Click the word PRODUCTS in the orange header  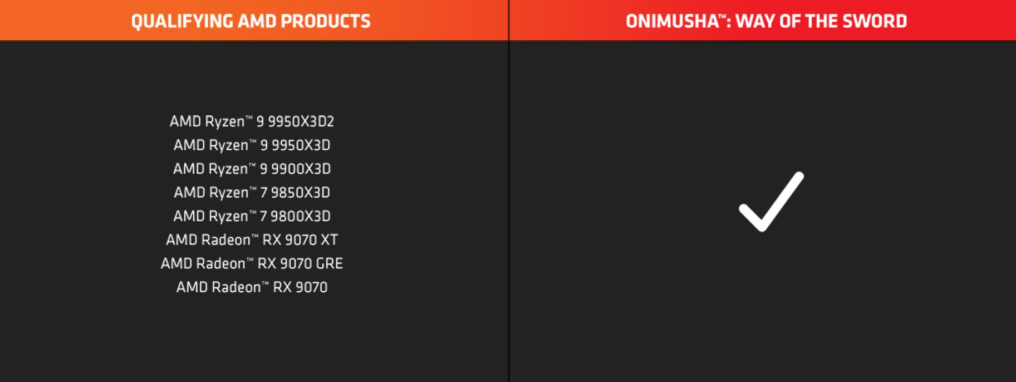[326, 21]
